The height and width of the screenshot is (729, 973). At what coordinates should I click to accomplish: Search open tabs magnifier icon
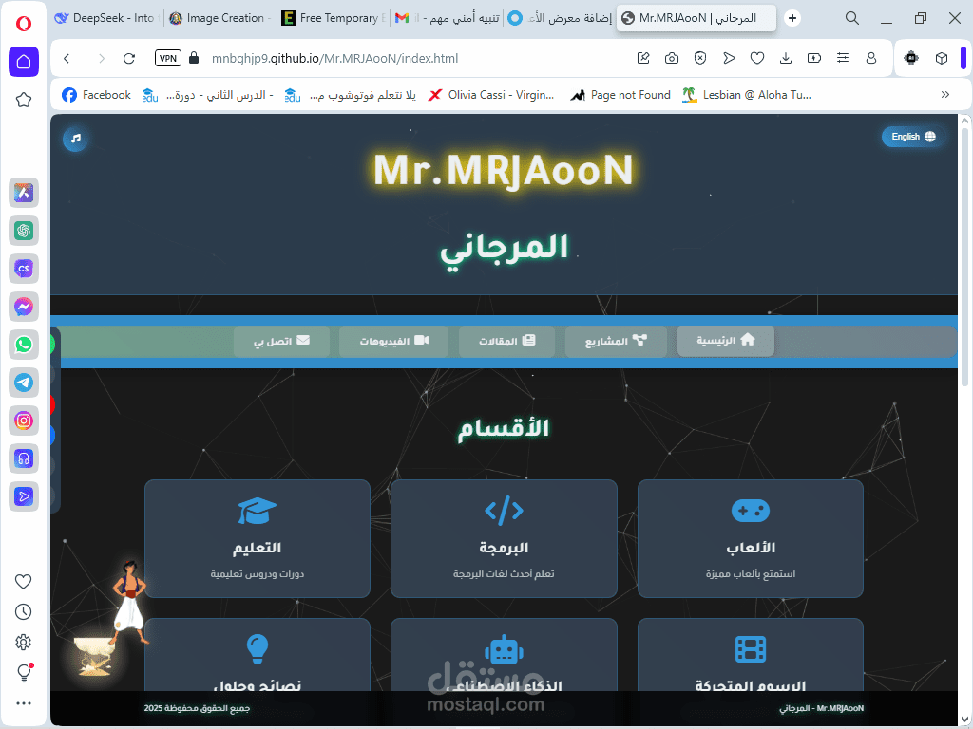click(x=852, y=18)
